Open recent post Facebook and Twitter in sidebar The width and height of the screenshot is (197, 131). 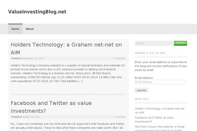click(x=154, y=120)
